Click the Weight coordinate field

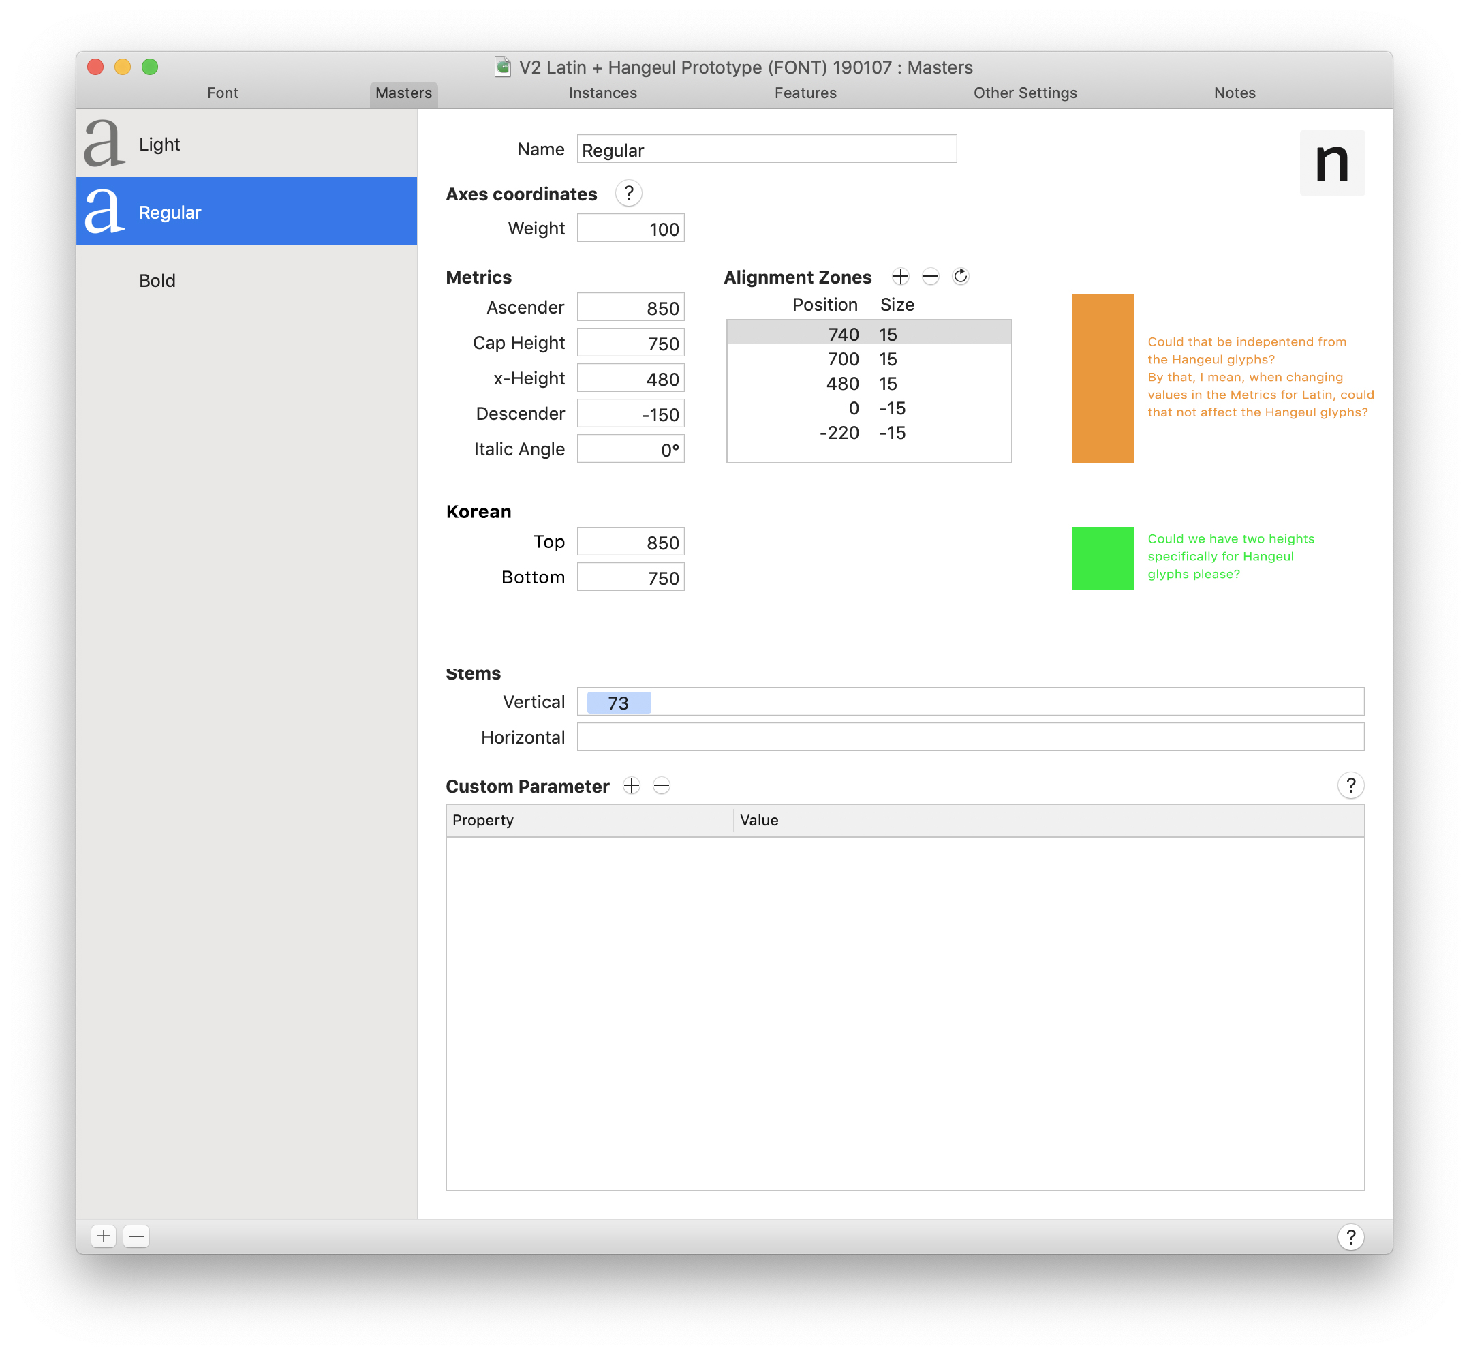pos(630,229)
